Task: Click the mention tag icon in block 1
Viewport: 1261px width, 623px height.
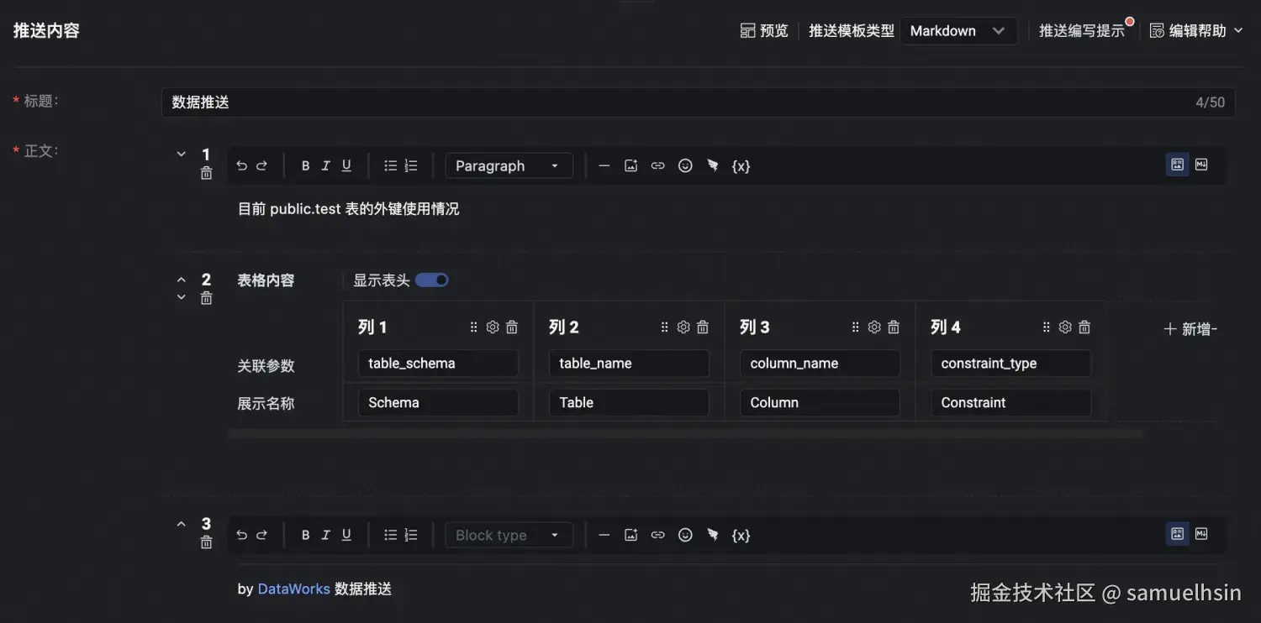Action: (x=713, y=165)
